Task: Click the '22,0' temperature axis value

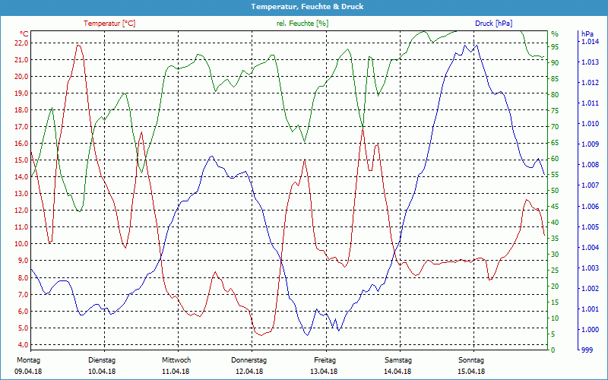Action: point(21,43)
